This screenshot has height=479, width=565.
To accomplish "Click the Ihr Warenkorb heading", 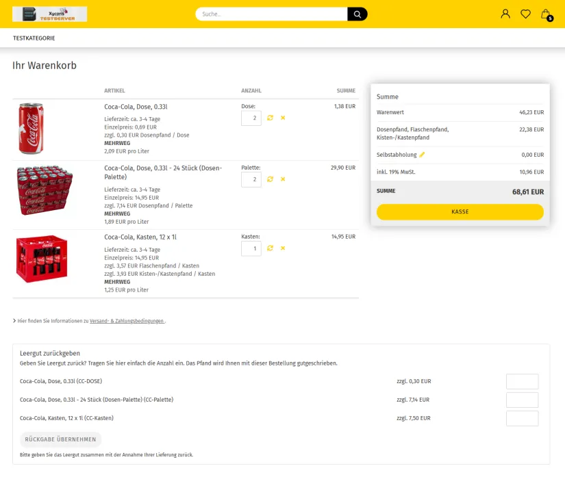I will 45,66.
